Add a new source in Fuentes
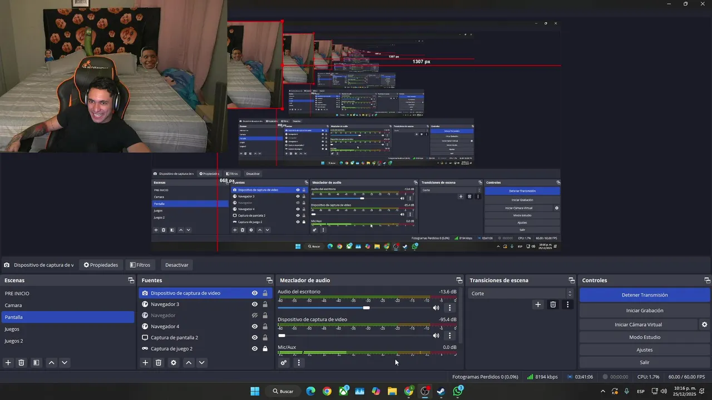This screenshot has height=400, width=712. coord(145,363)
